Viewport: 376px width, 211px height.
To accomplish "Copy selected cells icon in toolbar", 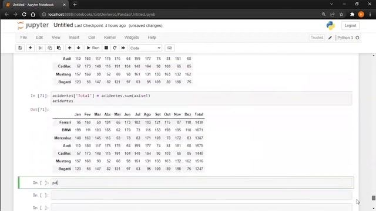I will point(49,48).
